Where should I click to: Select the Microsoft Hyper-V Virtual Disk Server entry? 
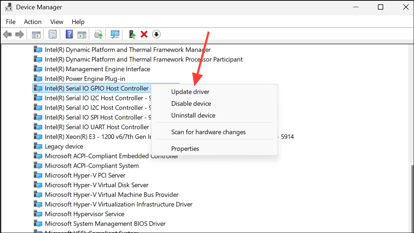point(97,185)
